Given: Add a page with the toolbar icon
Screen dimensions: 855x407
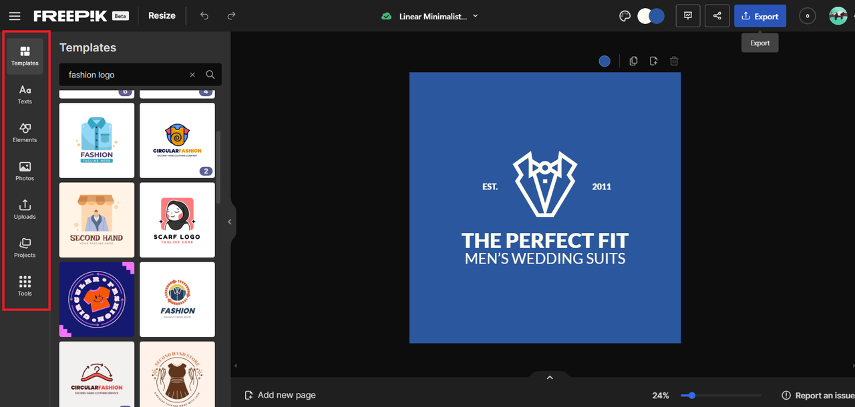Looking at the screenshot, I should pos(653,61).
